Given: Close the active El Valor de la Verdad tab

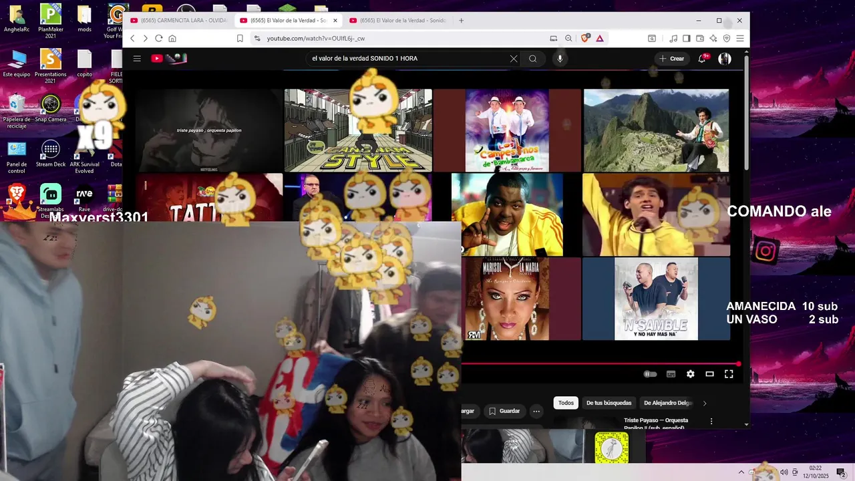Looking at the screenshot, I should (335, 21).
